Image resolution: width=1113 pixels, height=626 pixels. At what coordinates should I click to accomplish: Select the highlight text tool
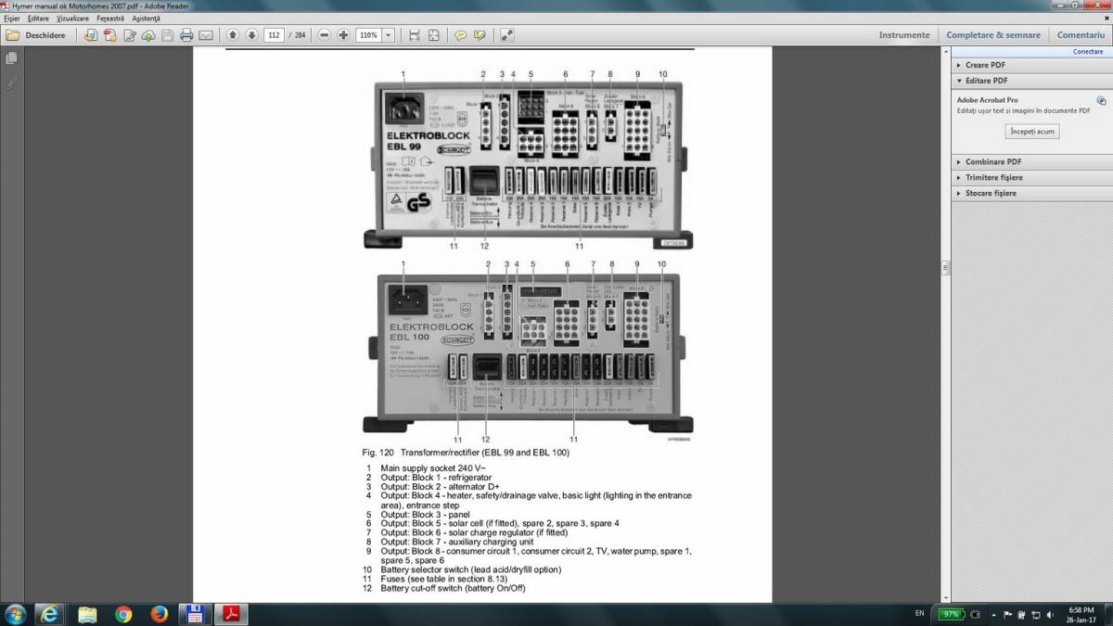point(480,35)
